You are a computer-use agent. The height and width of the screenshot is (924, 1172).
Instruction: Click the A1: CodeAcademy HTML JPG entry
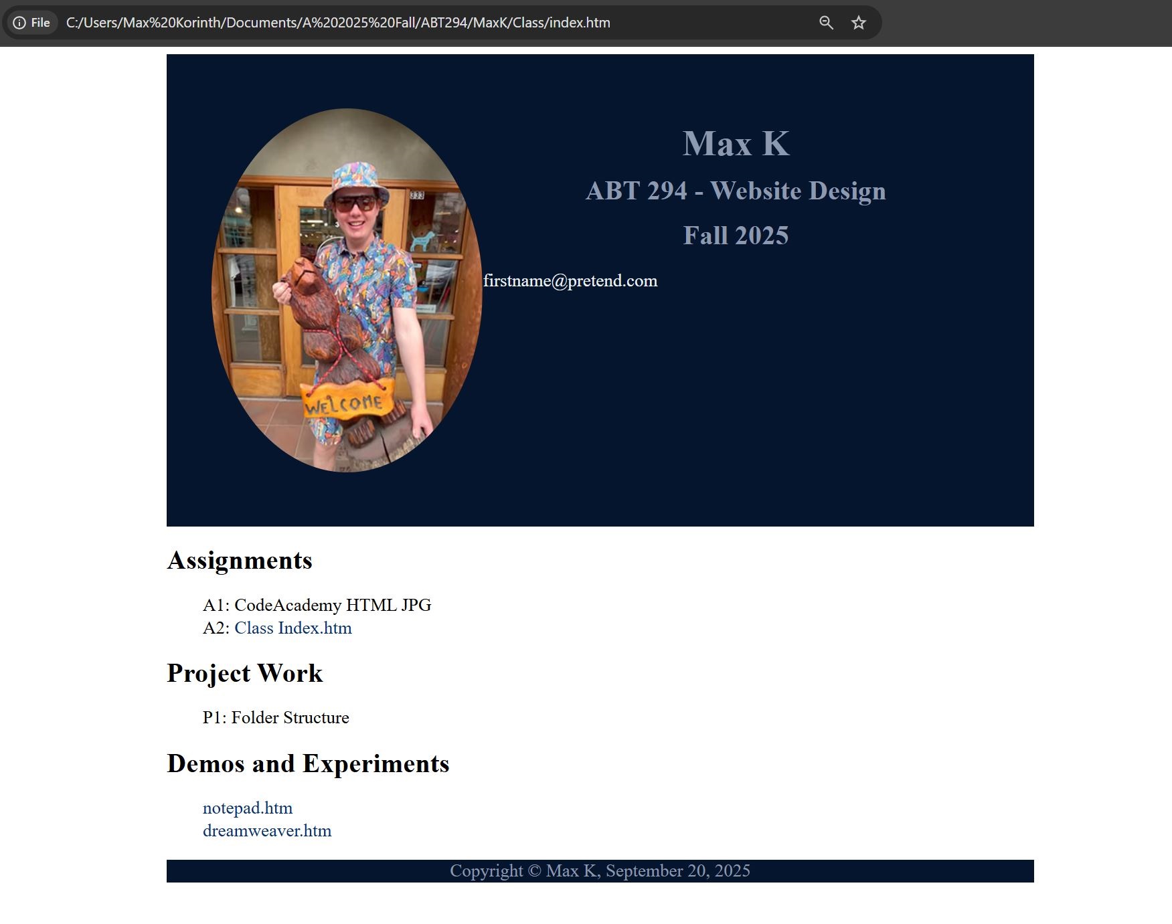(x=317, y=605)
